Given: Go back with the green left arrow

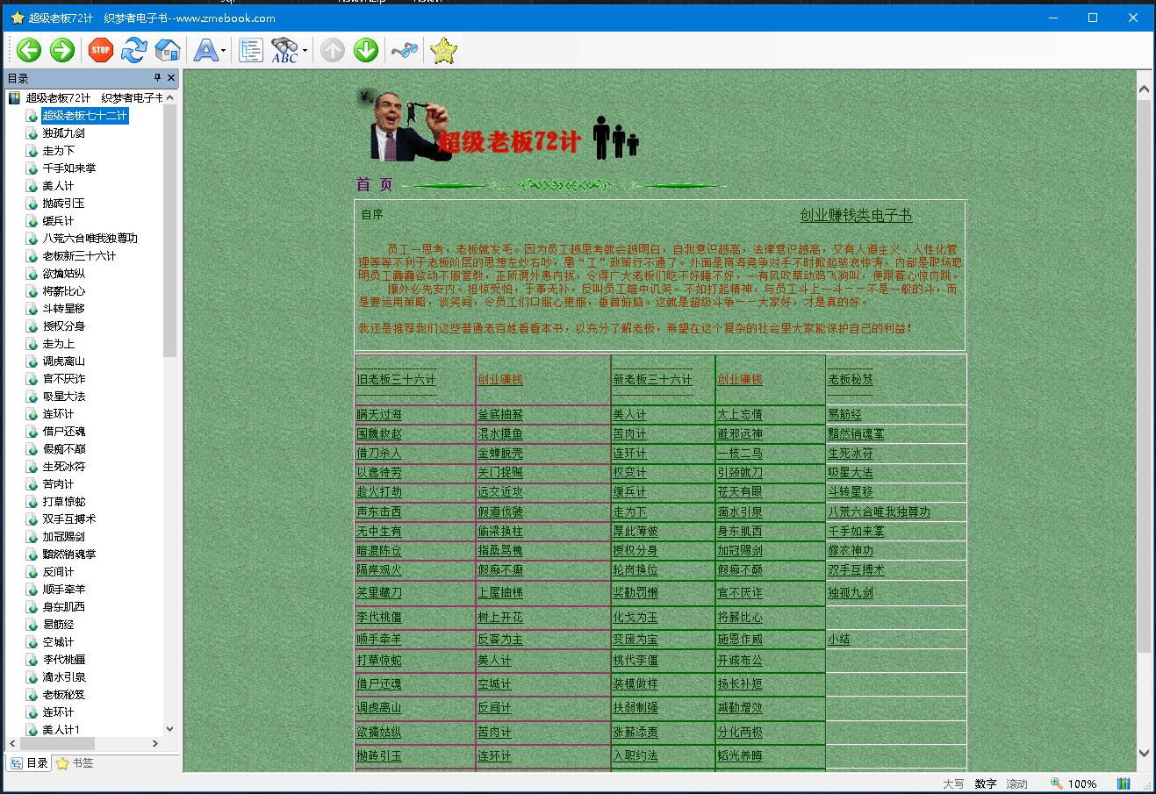Looking at the screenshot, I should click(x=29, y=50).
